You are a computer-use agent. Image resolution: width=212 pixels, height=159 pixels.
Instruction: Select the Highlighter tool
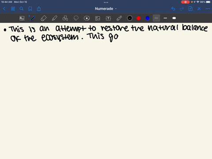pos(54,18)
